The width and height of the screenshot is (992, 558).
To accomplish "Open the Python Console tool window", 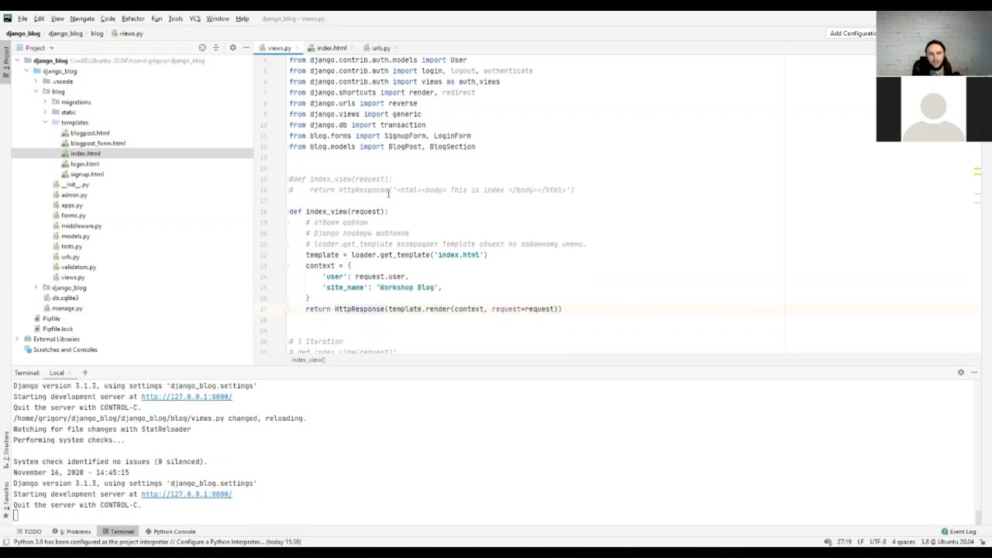I will (170, 532).
